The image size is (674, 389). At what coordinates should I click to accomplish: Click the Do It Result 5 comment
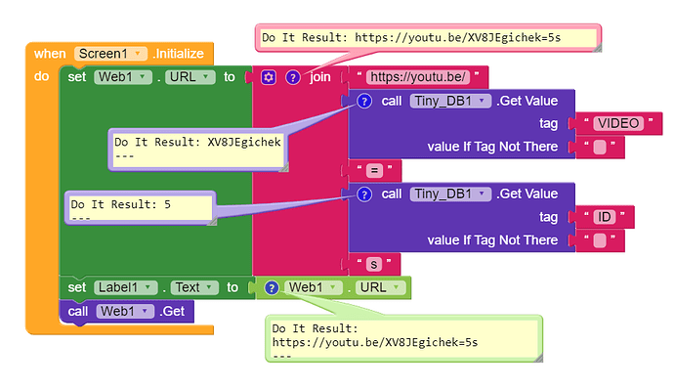140,208
